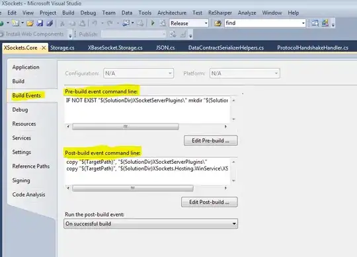Image resolution: width=357 pixels, height=257 pixels.
Task: Open the Project menu
Action: (x=48, y=13)
